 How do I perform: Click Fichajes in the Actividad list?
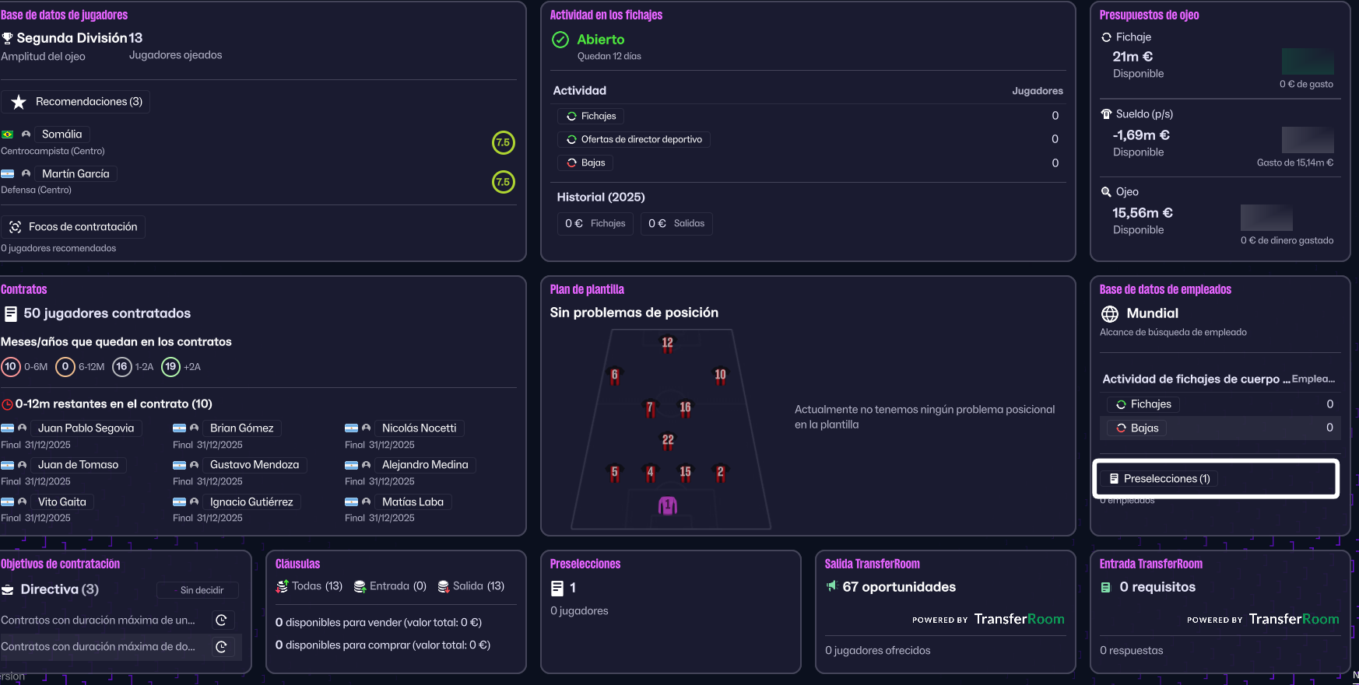(591, 117)
